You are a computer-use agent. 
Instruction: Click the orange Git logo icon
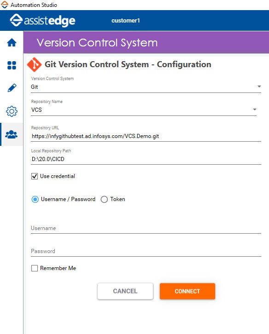tap(35, 64)
